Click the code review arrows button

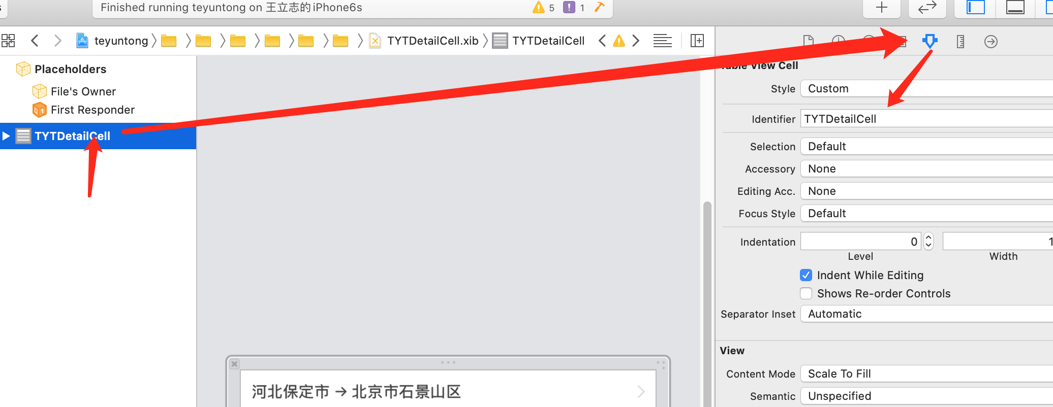coord(927,8)
